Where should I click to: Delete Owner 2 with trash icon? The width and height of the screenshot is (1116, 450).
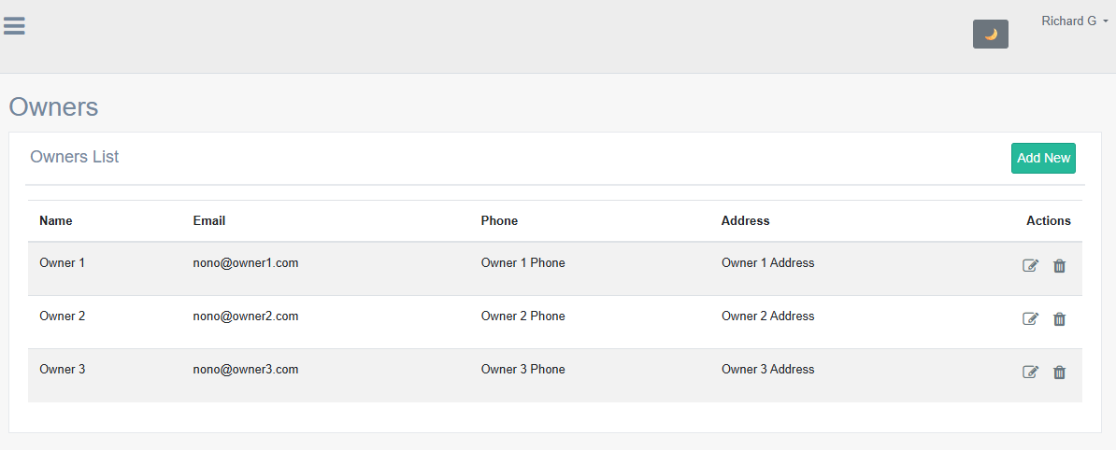pos(1059,319)
